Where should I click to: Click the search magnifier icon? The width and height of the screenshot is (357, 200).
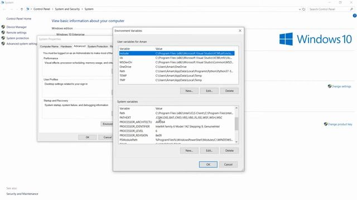[x=351, y=9]
